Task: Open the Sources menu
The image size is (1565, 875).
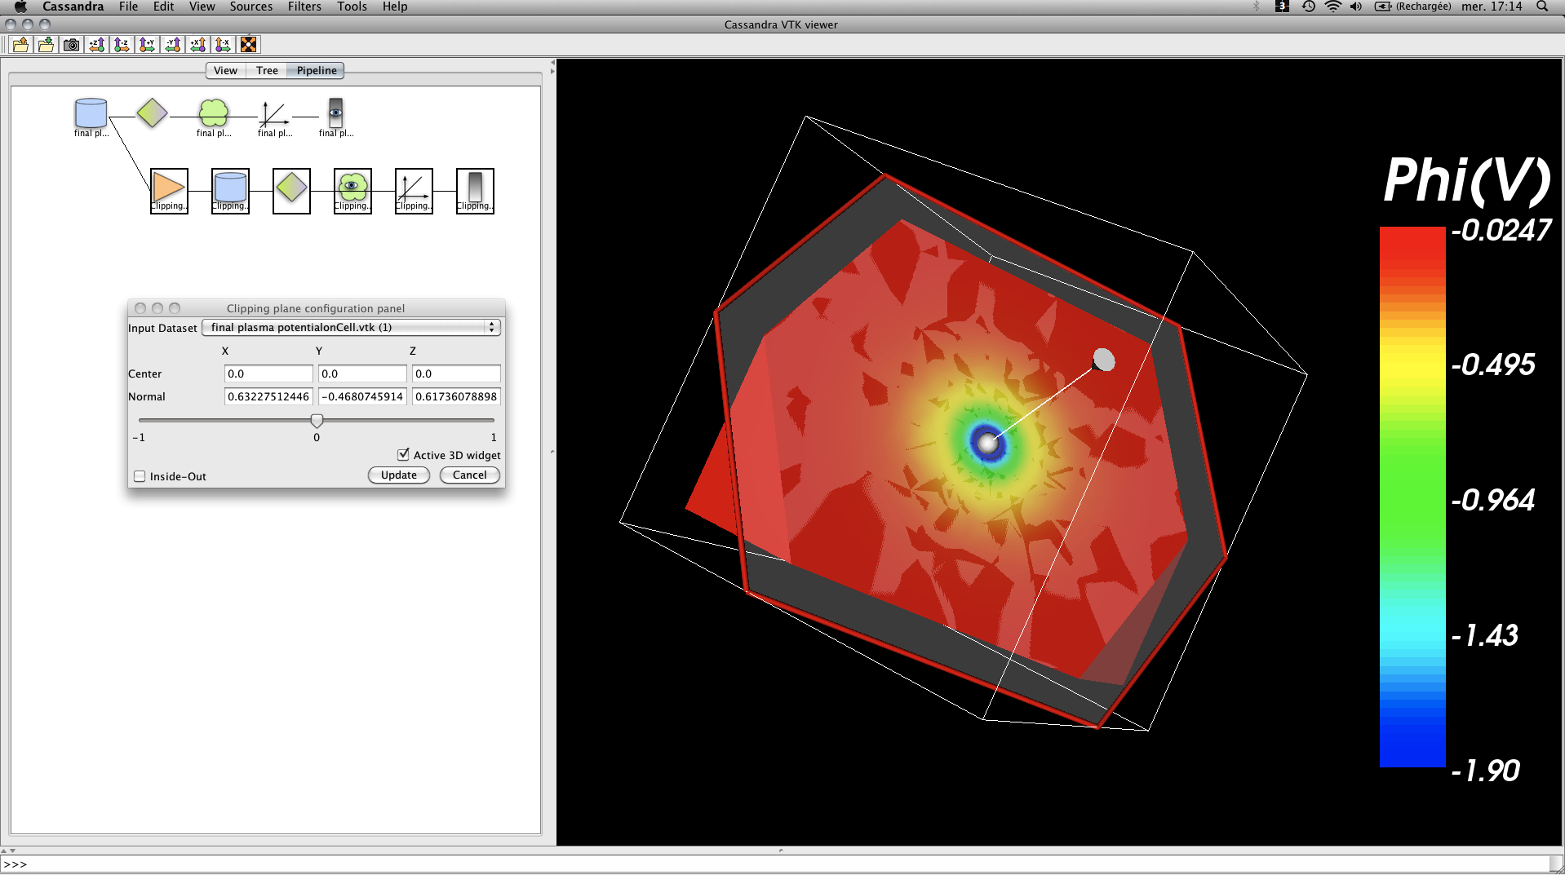Action: click(250, 7)
